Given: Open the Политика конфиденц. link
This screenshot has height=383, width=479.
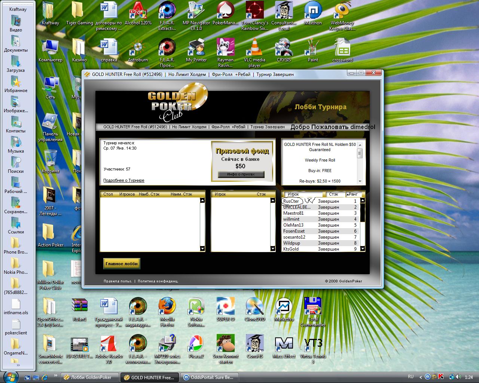Looking at the screenshot, I should tap(158, 281).
